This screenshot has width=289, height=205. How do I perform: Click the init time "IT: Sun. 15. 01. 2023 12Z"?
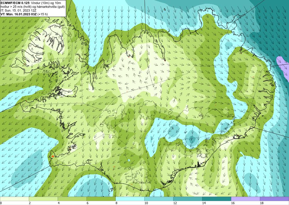click(x=18, y=10)
